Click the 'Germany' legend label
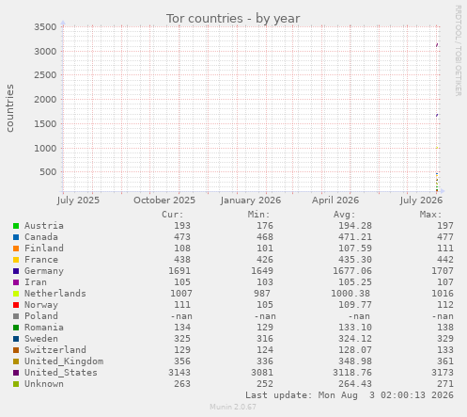Screen dimensions: 467x417 (44, 271)
